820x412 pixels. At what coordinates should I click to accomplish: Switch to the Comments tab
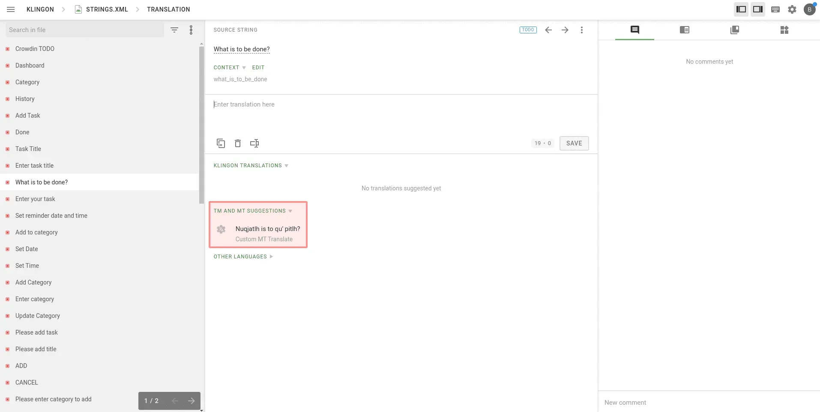634,30
